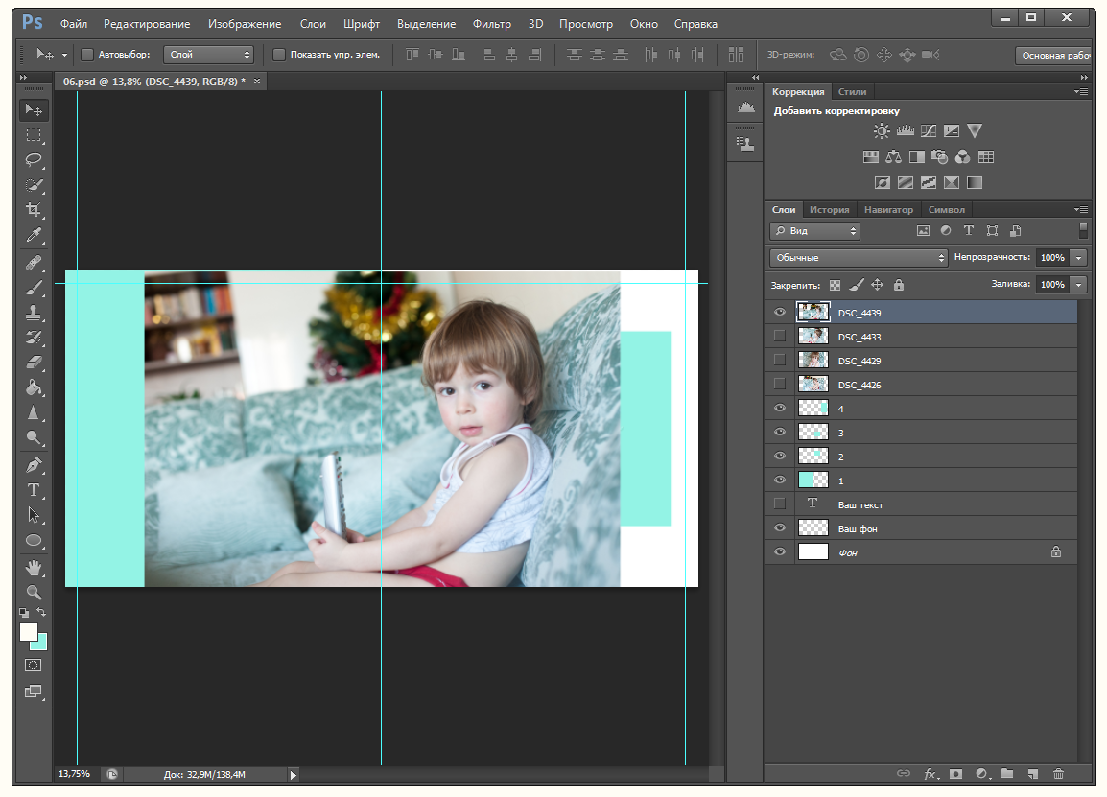Viewport: 1107px width, 797px height.
Task: Select the Horizontal Type tool
Action: (x=34, y=490)
